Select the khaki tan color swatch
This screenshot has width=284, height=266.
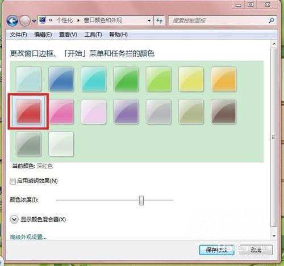(x=191, y=112)
